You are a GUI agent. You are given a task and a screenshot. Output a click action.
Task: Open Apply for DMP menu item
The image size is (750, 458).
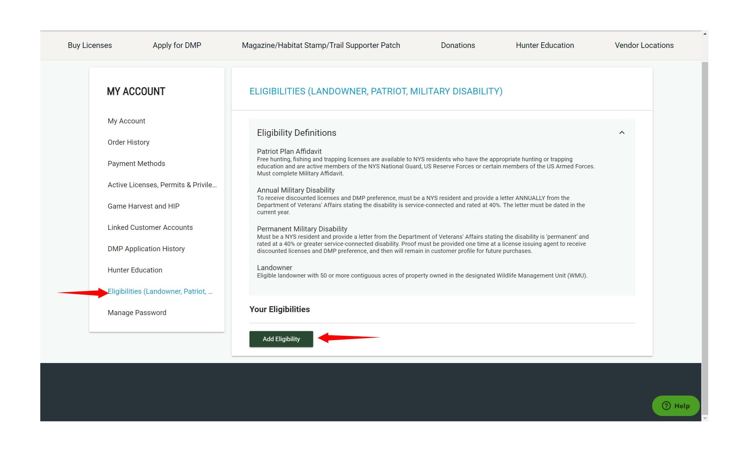tap(177, 45)
